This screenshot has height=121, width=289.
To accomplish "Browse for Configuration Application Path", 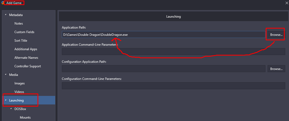I will click(276, 69).
